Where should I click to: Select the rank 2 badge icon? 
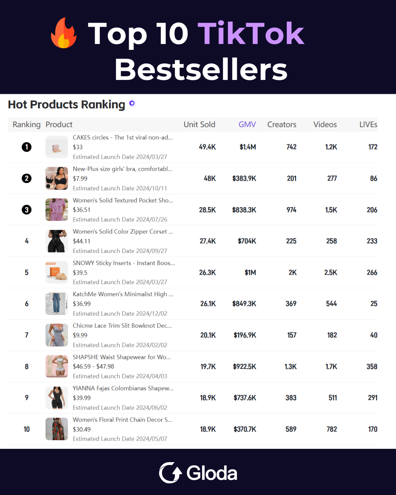[x=26, y=179]
